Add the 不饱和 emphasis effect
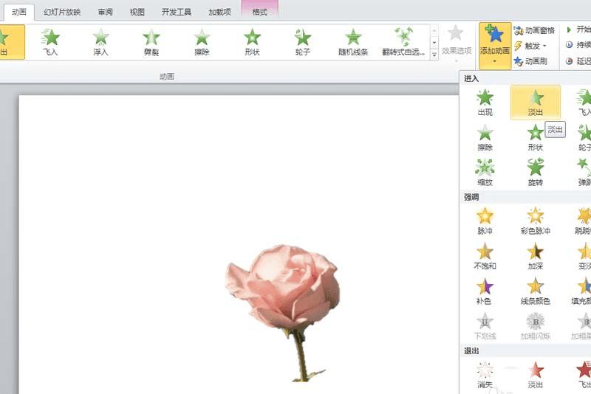The image size is (591, 394). 485,256
